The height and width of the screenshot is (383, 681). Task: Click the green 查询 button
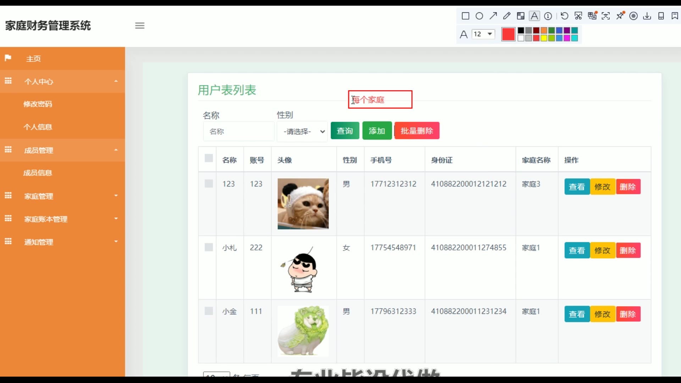(x=345, y=131)
